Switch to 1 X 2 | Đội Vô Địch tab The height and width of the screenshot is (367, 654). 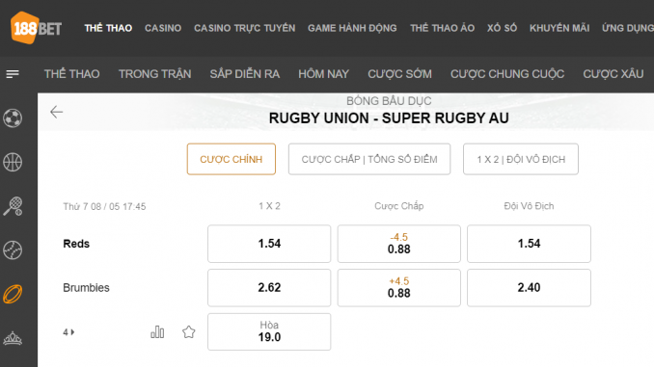tap(521, 159)
